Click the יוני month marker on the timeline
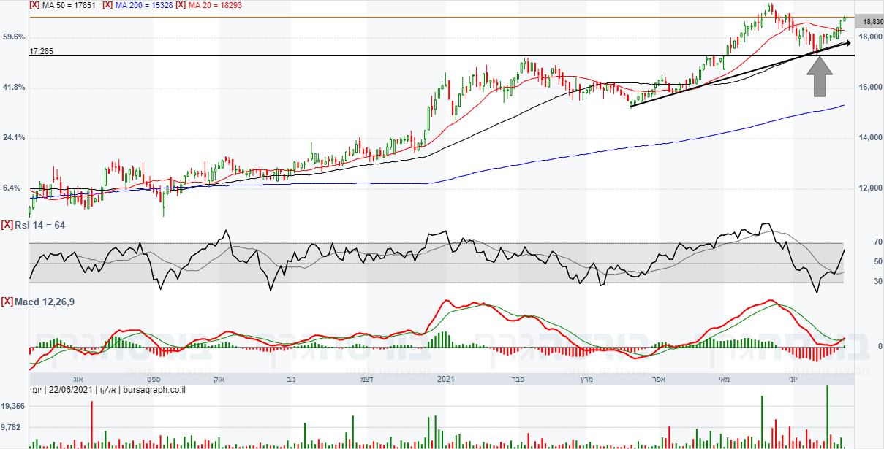 tap(793, 380)
